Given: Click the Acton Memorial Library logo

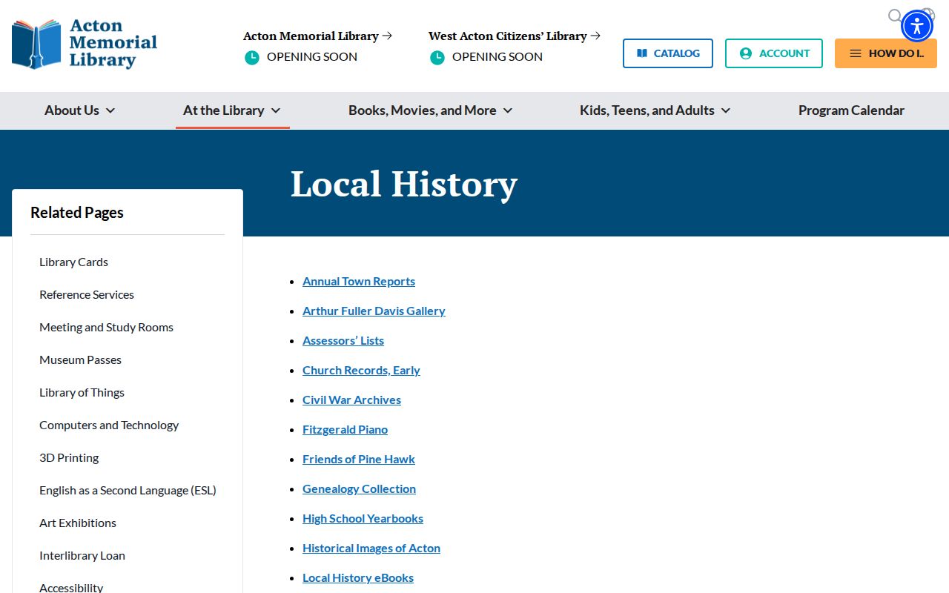Looking at the screenshot, I should (85, 44).
